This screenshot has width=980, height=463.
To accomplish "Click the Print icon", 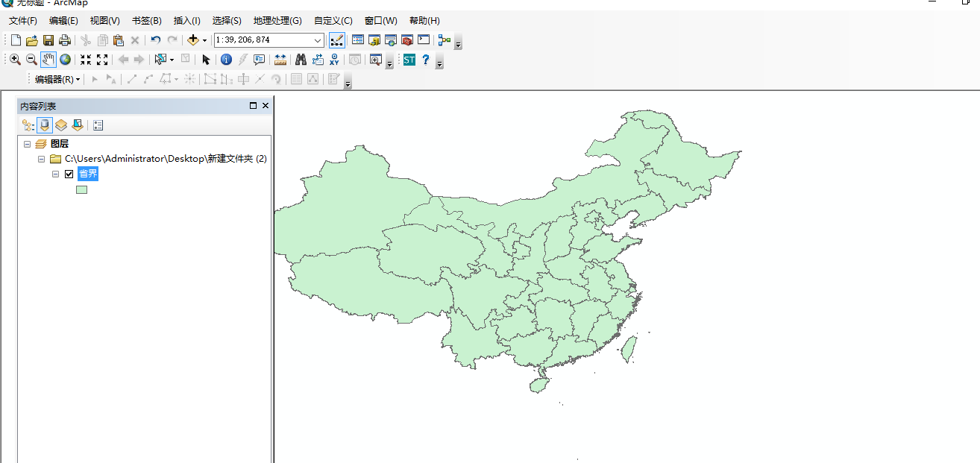I will tap(64, 40).
